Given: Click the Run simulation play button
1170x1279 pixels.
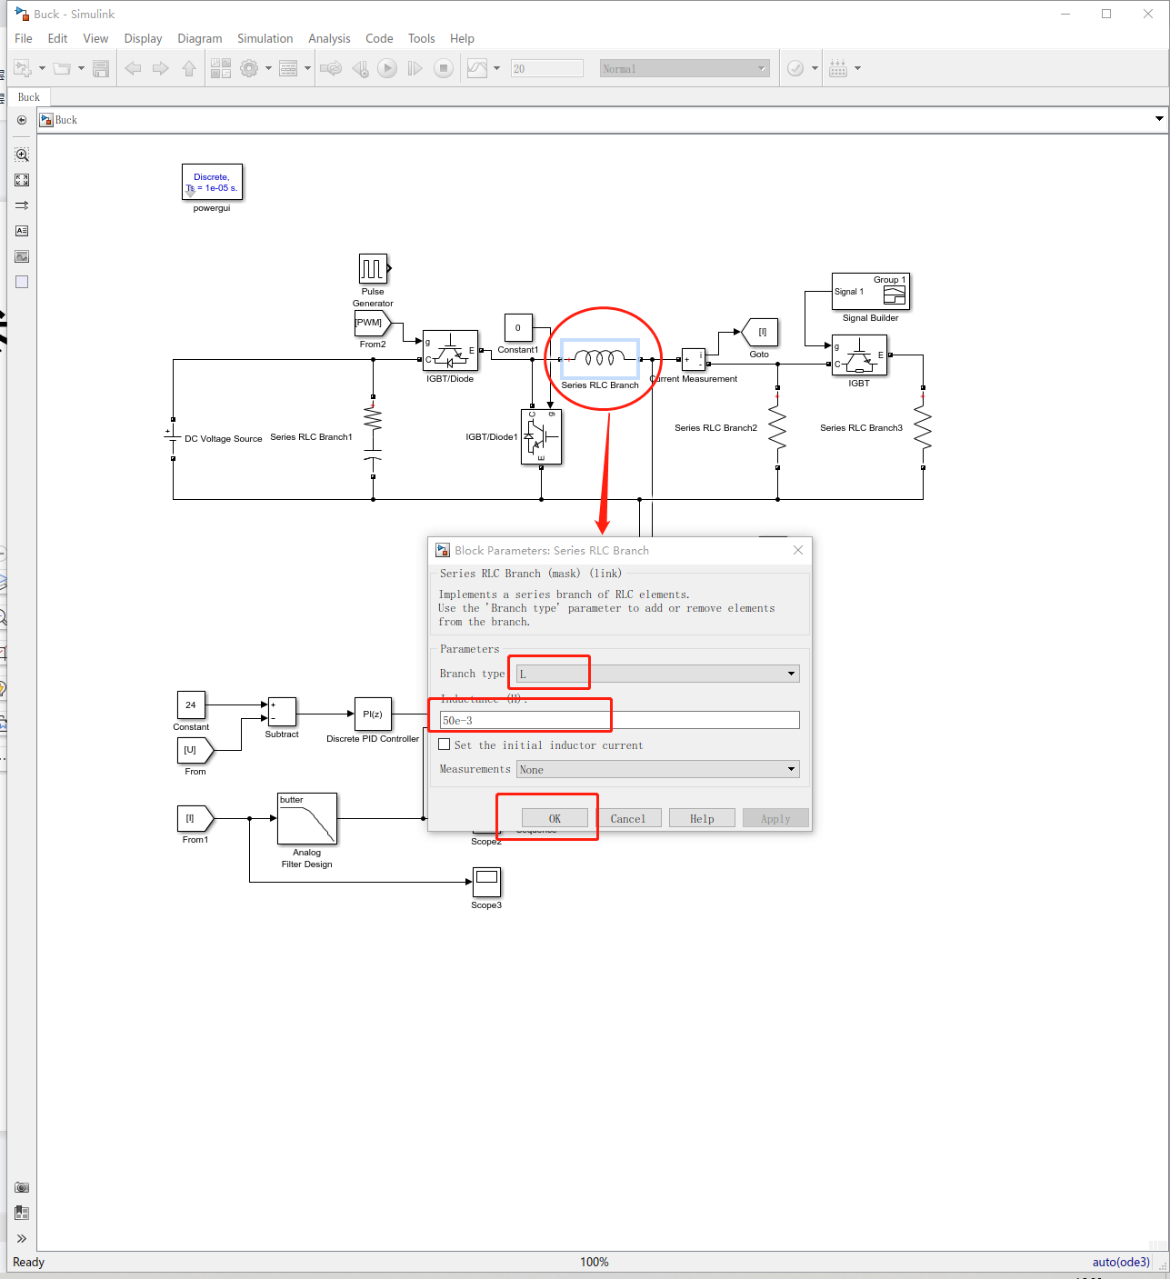Looking at the screenshot, I should (387, 68).
